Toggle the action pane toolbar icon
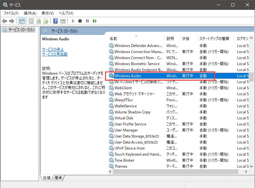The image size is (255, 188). click(63, 21)
